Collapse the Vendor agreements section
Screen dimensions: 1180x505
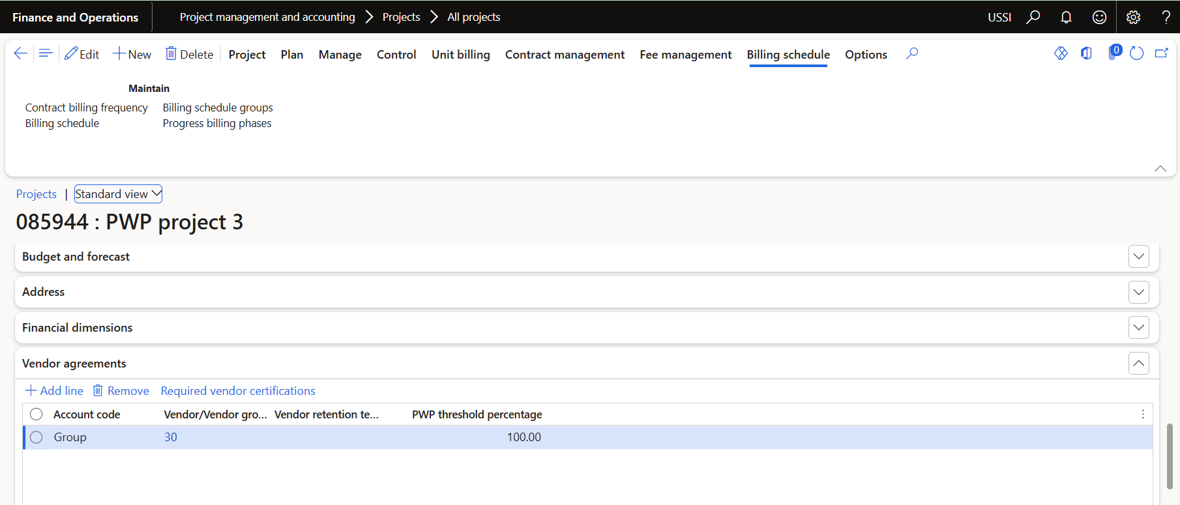(x=1138, y=364)
